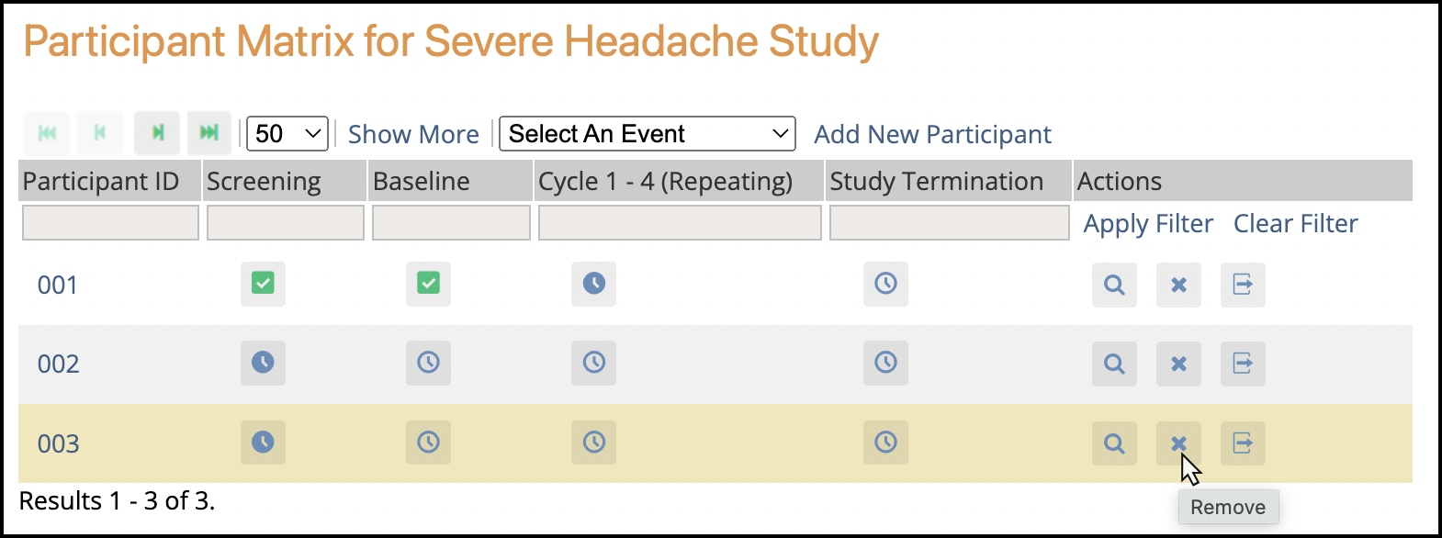Go to the first page with rewind icon
This screenshot has width=1442, height=538.
point(46,133)
